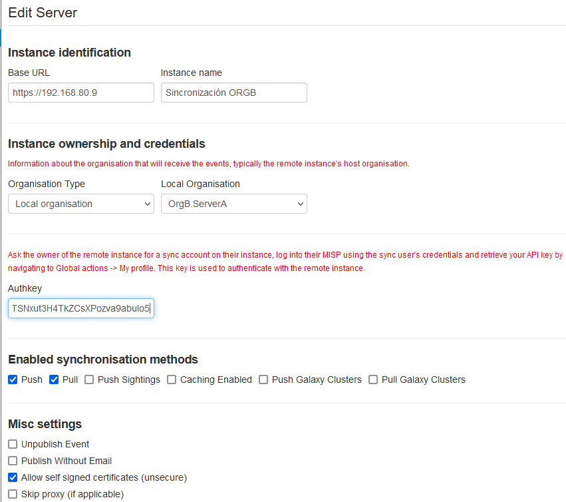The height and width of the screenshot is (502, 566).
Task: Click the Edit Server page heading
Action: [x=43, y=13]
